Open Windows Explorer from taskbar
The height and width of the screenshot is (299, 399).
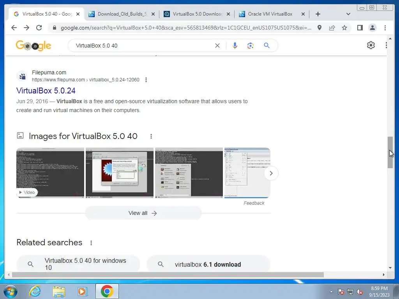[x=59, y=291]
